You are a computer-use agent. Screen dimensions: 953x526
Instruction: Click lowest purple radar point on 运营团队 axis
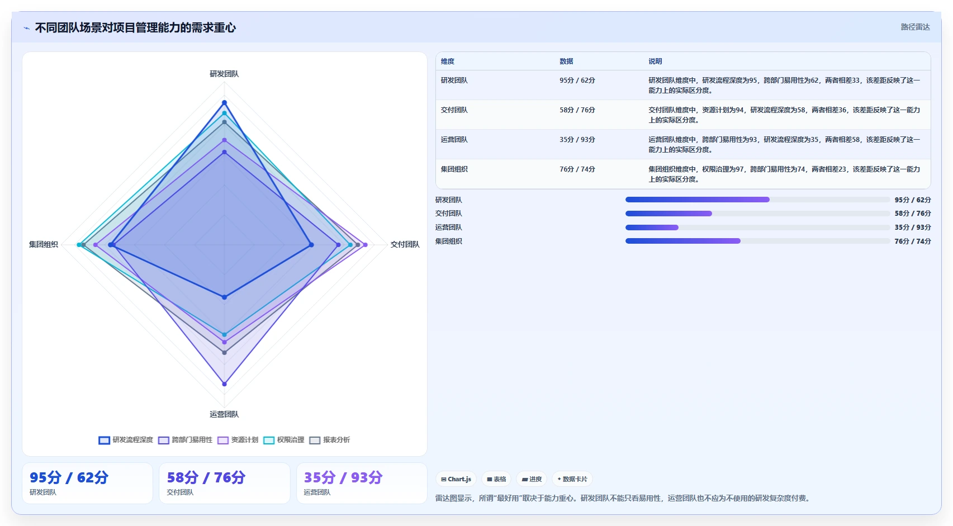224,384
